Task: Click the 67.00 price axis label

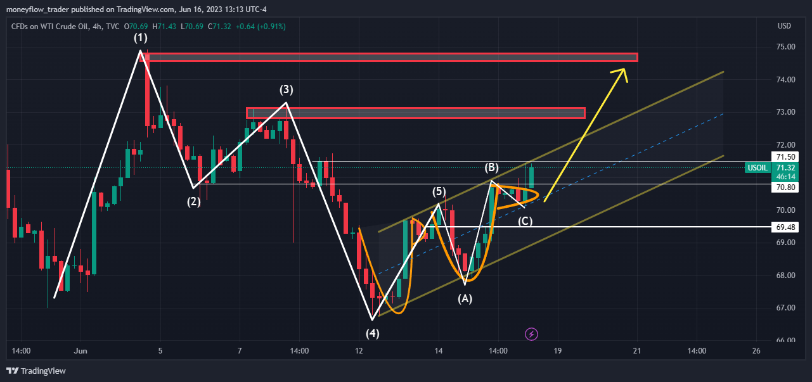Action: point(786,308)
